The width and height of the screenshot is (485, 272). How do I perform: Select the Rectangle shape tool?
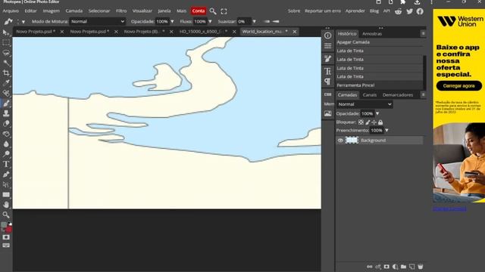click(x=6, y=195)
